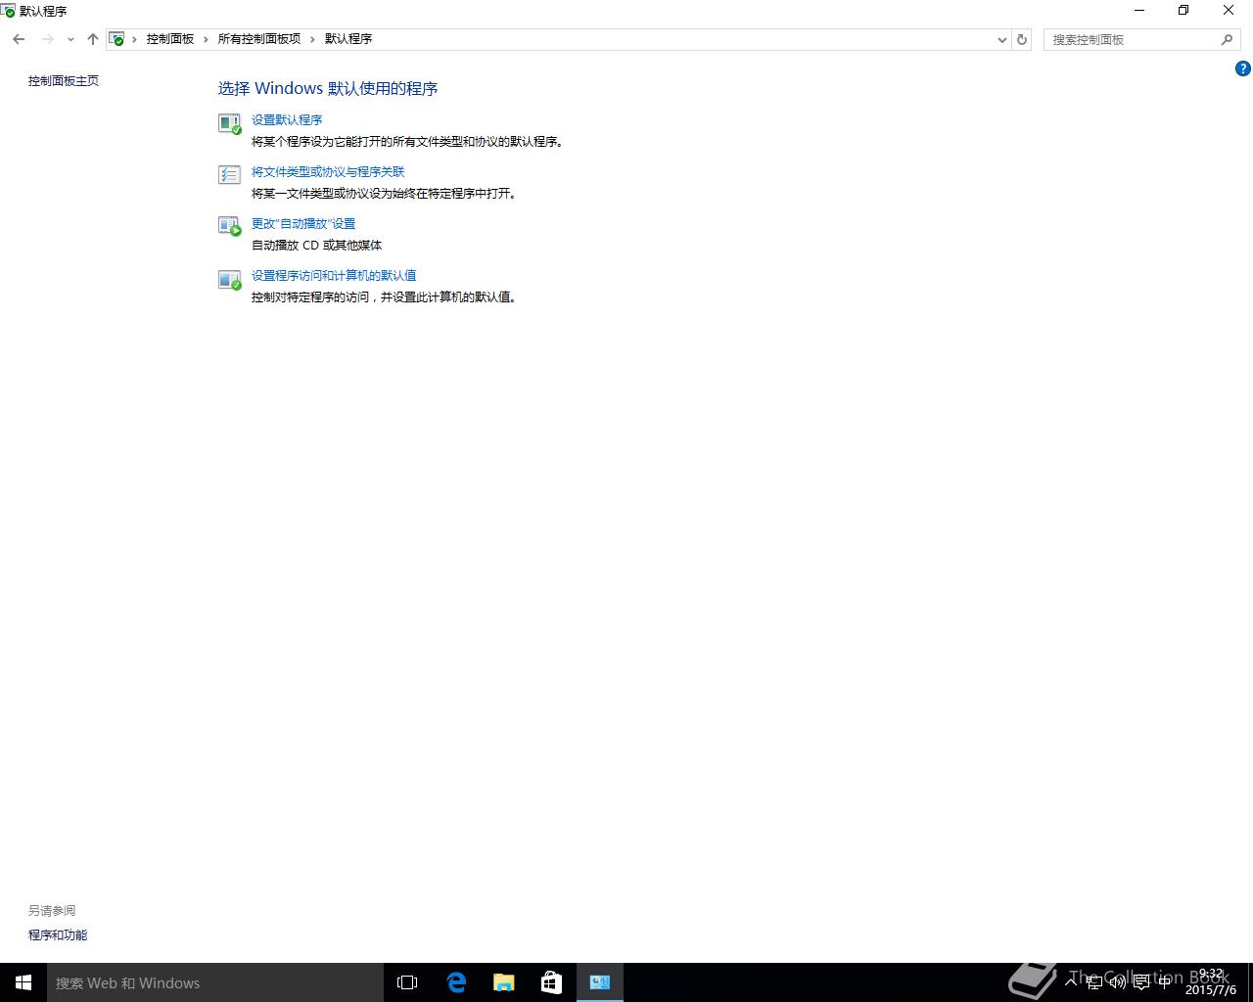The width and height of the screenshot is (1253, 1002).
Task: Click the checklist icon beside 将文件类型或协议与程序关联
Action: 229,175
